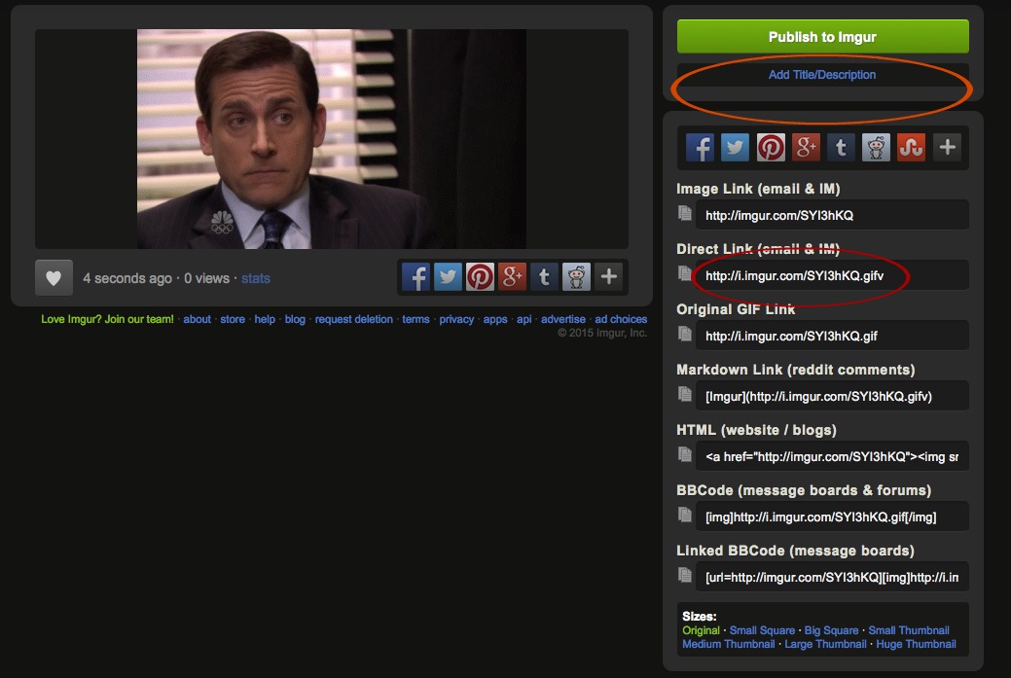1011x678 pixels.
Task: Open the stats link under the image
Action: point(256,278)
